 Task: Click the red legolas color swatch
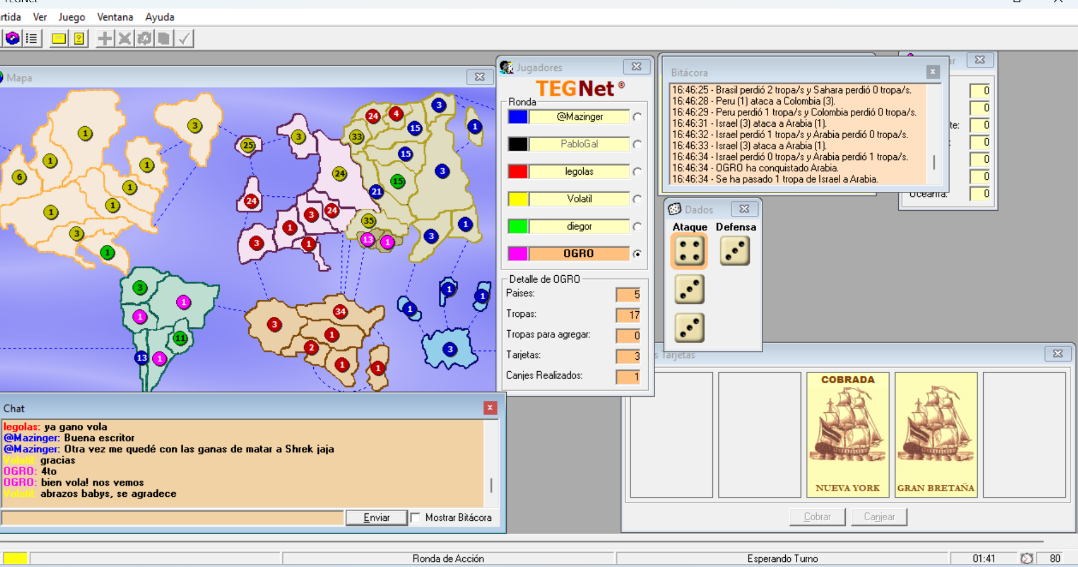(x=518, y=171)
